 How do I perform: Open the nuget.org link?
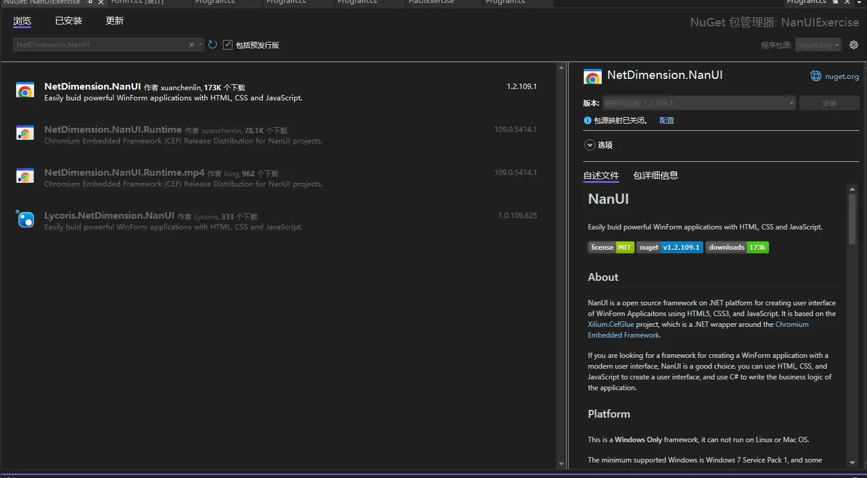pyautogui.click(x=842, y=76)
